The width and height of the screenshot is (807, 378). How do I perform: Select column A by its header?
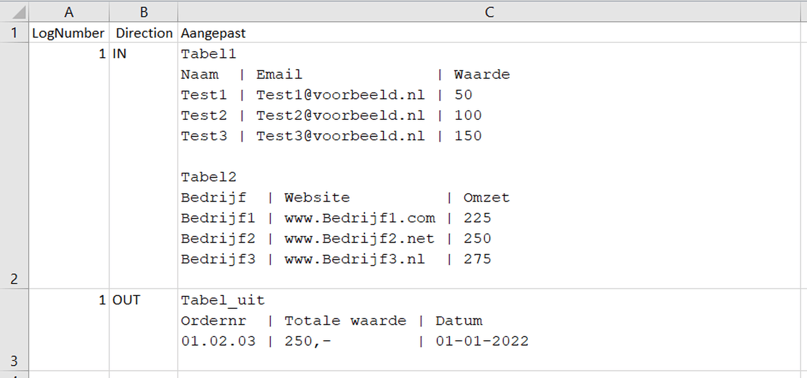point(69,12)
